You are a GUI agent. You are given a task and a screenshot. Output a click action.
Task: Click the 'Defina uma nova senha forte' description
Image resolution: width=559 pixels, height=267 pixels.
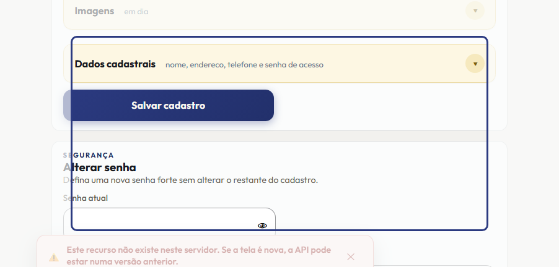[x=190, y=180]
